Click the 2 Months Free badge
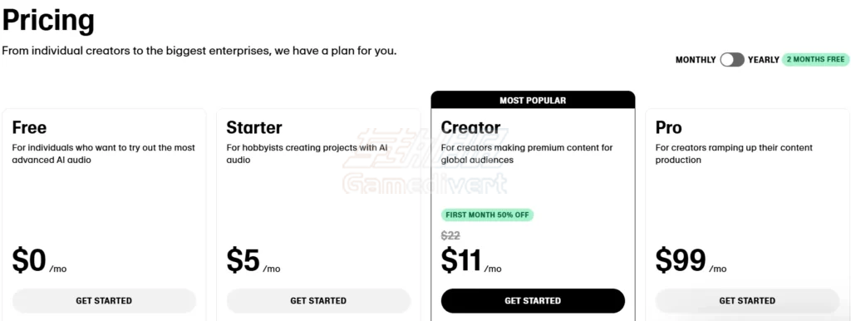 click(x=816, y=59)
